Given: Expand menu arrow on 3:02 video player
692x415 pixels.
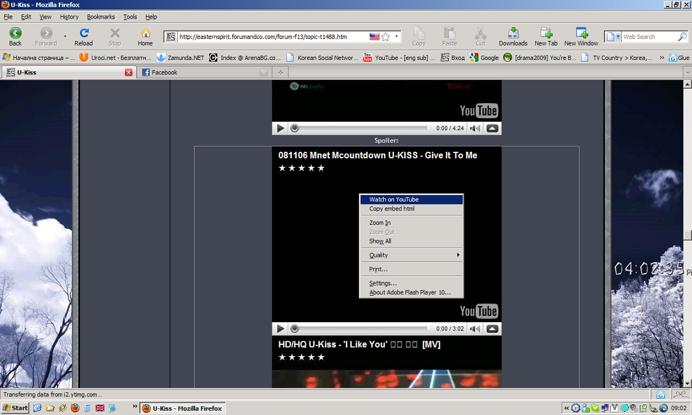Looking at the screenshot, I should 492,329.
